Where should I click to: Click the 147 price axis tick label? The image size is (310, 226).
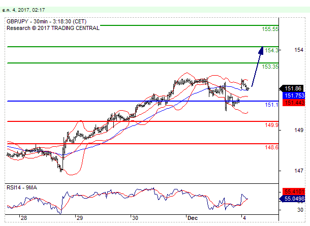point(299,171)
